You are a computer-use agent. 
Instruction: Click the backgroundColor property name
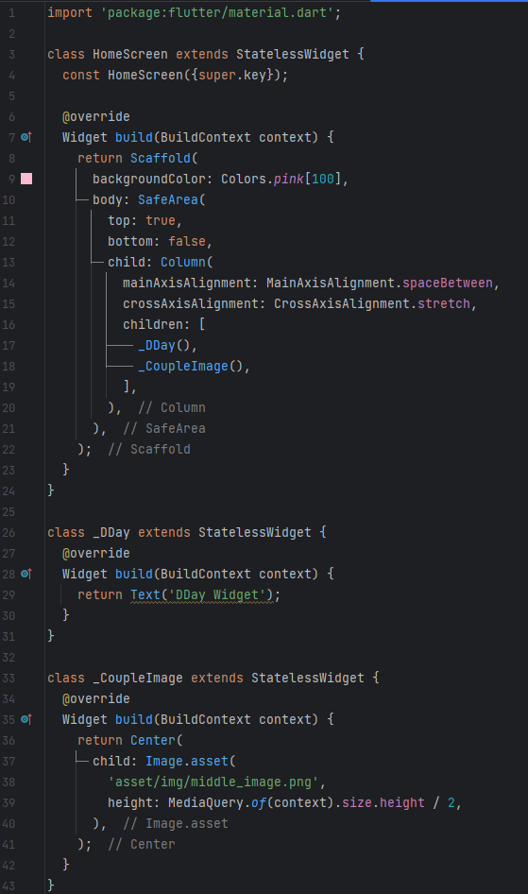(x=148, y=179)
